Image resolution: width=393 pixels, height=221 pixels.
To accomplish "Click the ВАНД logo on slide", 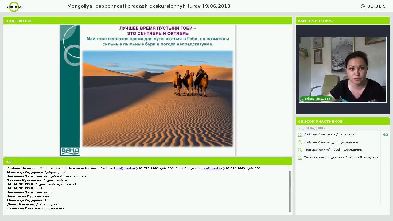I will point(70,151).
